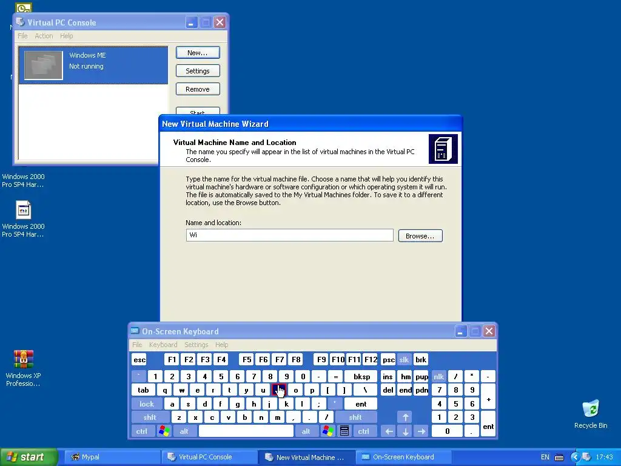Open Help menu in Virtual PC Console

point(67,36)
